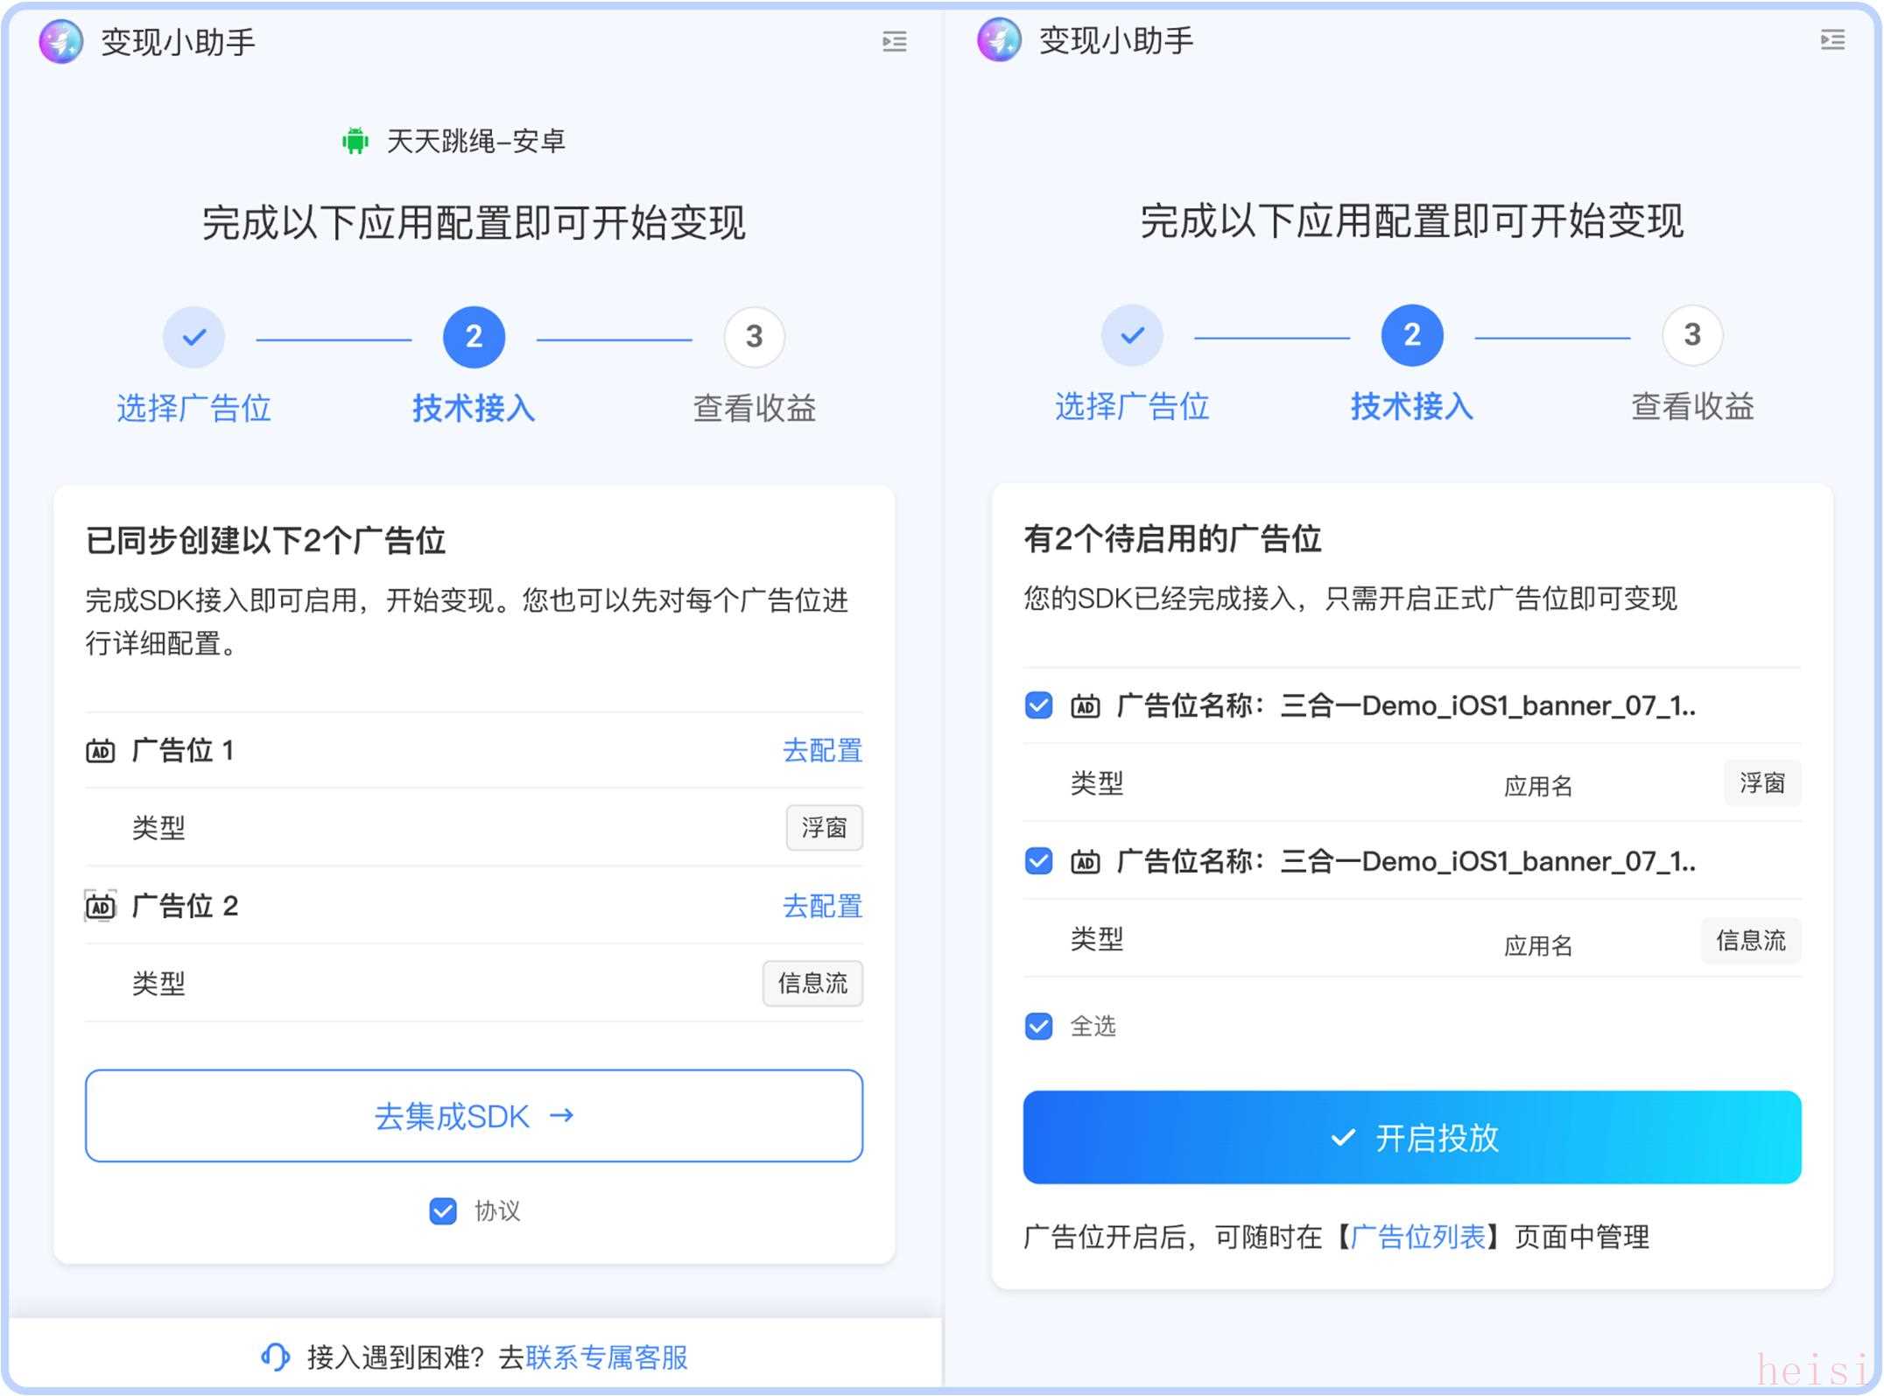Click the green Android icon beside 天天跳绳-安卓
Image resolution: width=1884 pixels, height=1396 pixels.
pyautogui.click(x=355, y=140)
